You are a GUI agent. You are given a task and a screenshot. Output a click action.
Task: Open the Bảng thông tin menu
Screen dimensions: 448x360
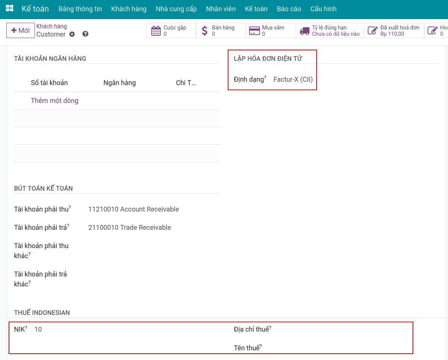(x=80, y=9)
